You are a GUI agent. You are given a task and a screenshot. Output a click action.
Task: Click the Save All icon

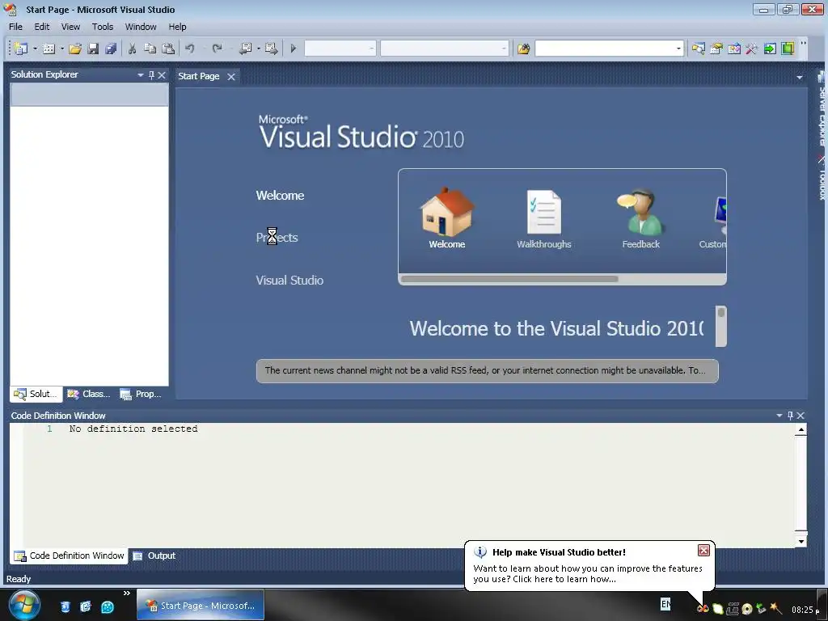pos(110,49)
